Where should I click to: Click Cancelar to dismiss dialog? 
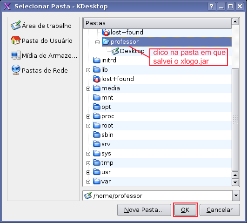(220, 210)
